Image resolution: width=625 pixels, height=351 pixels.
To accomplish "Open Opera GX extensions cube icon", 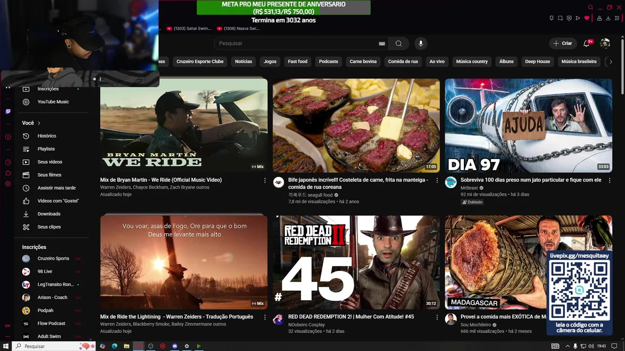I will pos(8,173).
